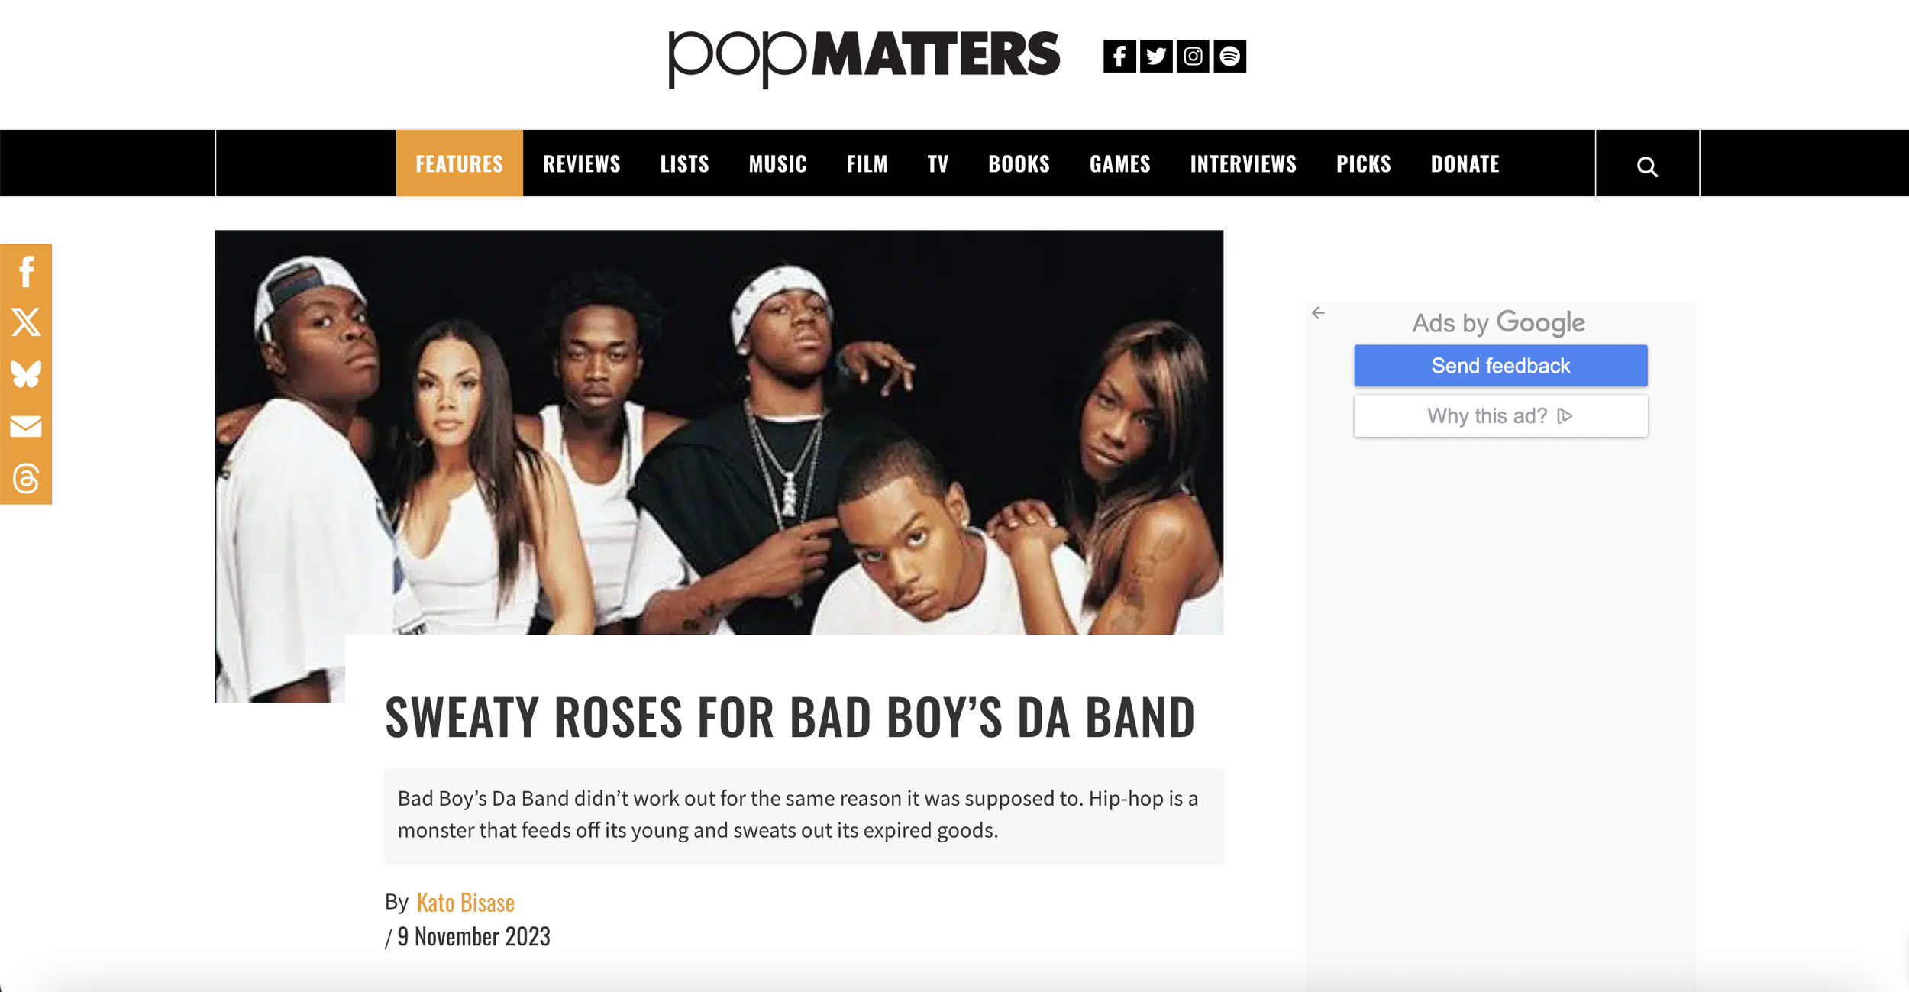Go to the Interviews section
Screen dimensions: 1909x992
pos(1242,163)
